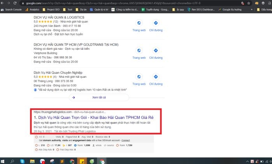Click the 06 Thăng Long address text
Viewport: 272px width, 164px height.
[43, 81]
